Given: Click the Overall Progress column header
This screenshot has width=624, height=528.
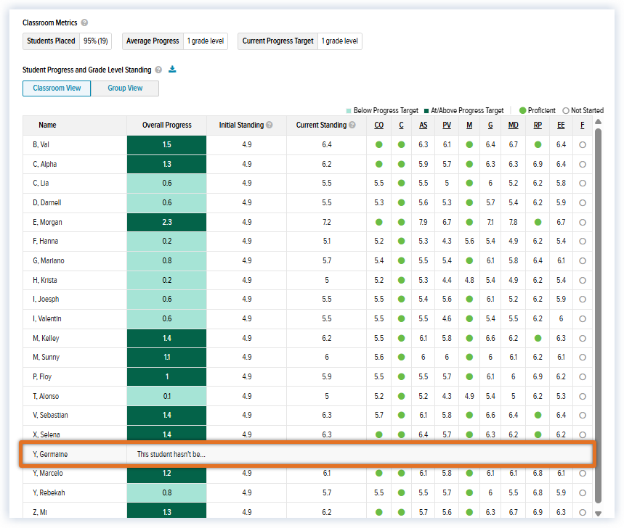Looking at the screenshot, I should pos(167,125).
